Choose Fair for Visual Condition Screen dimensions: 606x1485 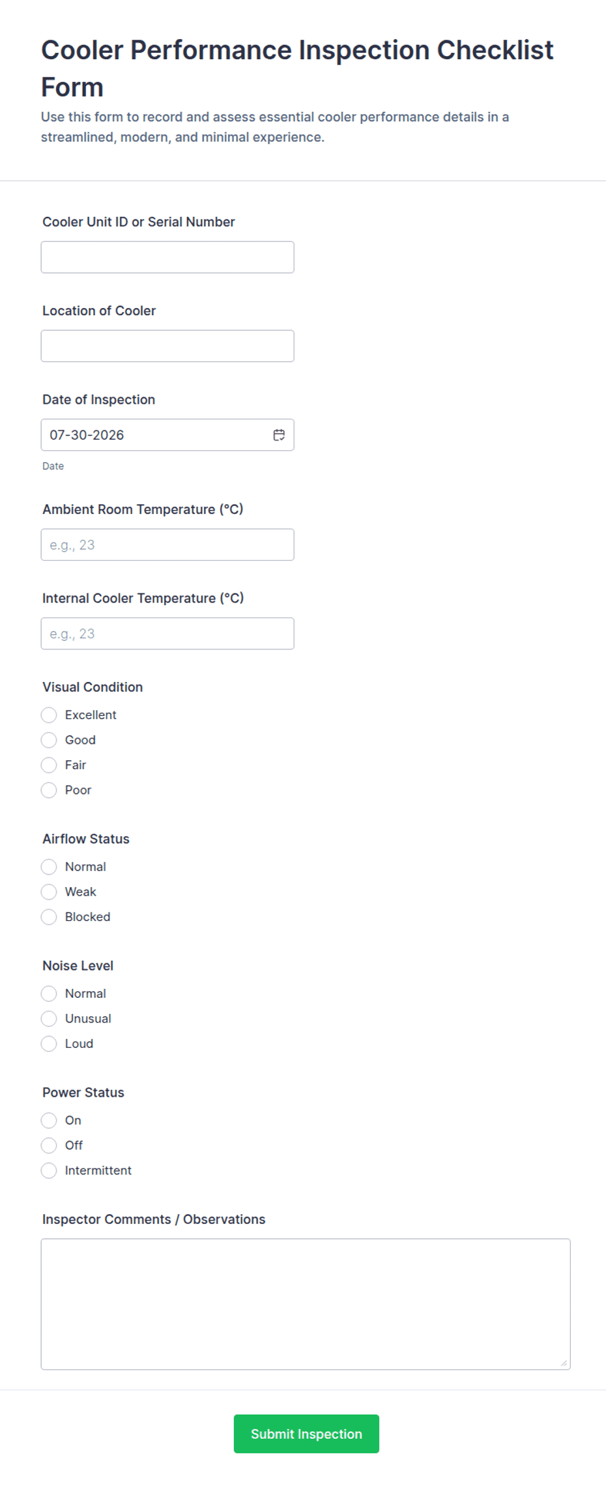pyautogui.click(x=49, y=765)
